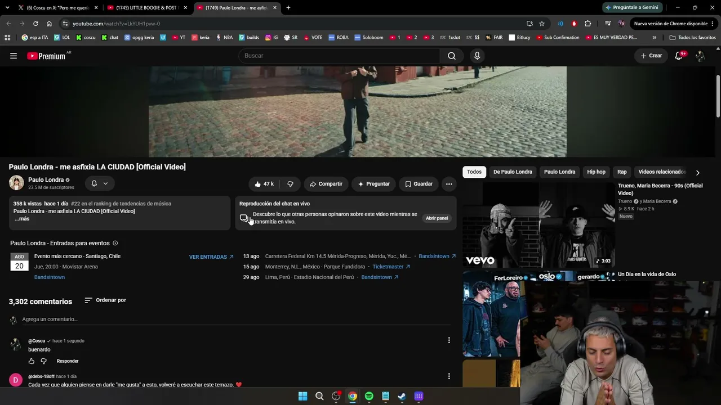Open the more actions menu beside Guardar
The width and height of the screenshot is (721, 405).
click(x=449, y=184)
